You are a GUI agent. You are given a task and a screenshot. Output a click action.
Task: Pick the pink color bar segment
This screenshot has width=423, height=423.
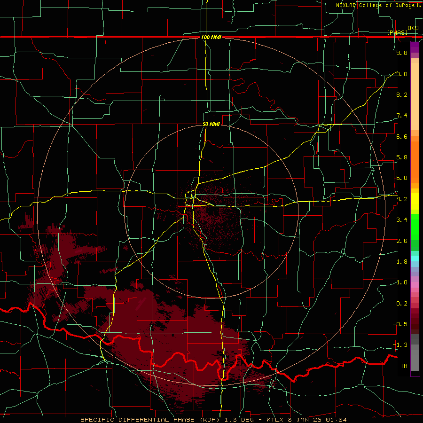coord(415,285)
